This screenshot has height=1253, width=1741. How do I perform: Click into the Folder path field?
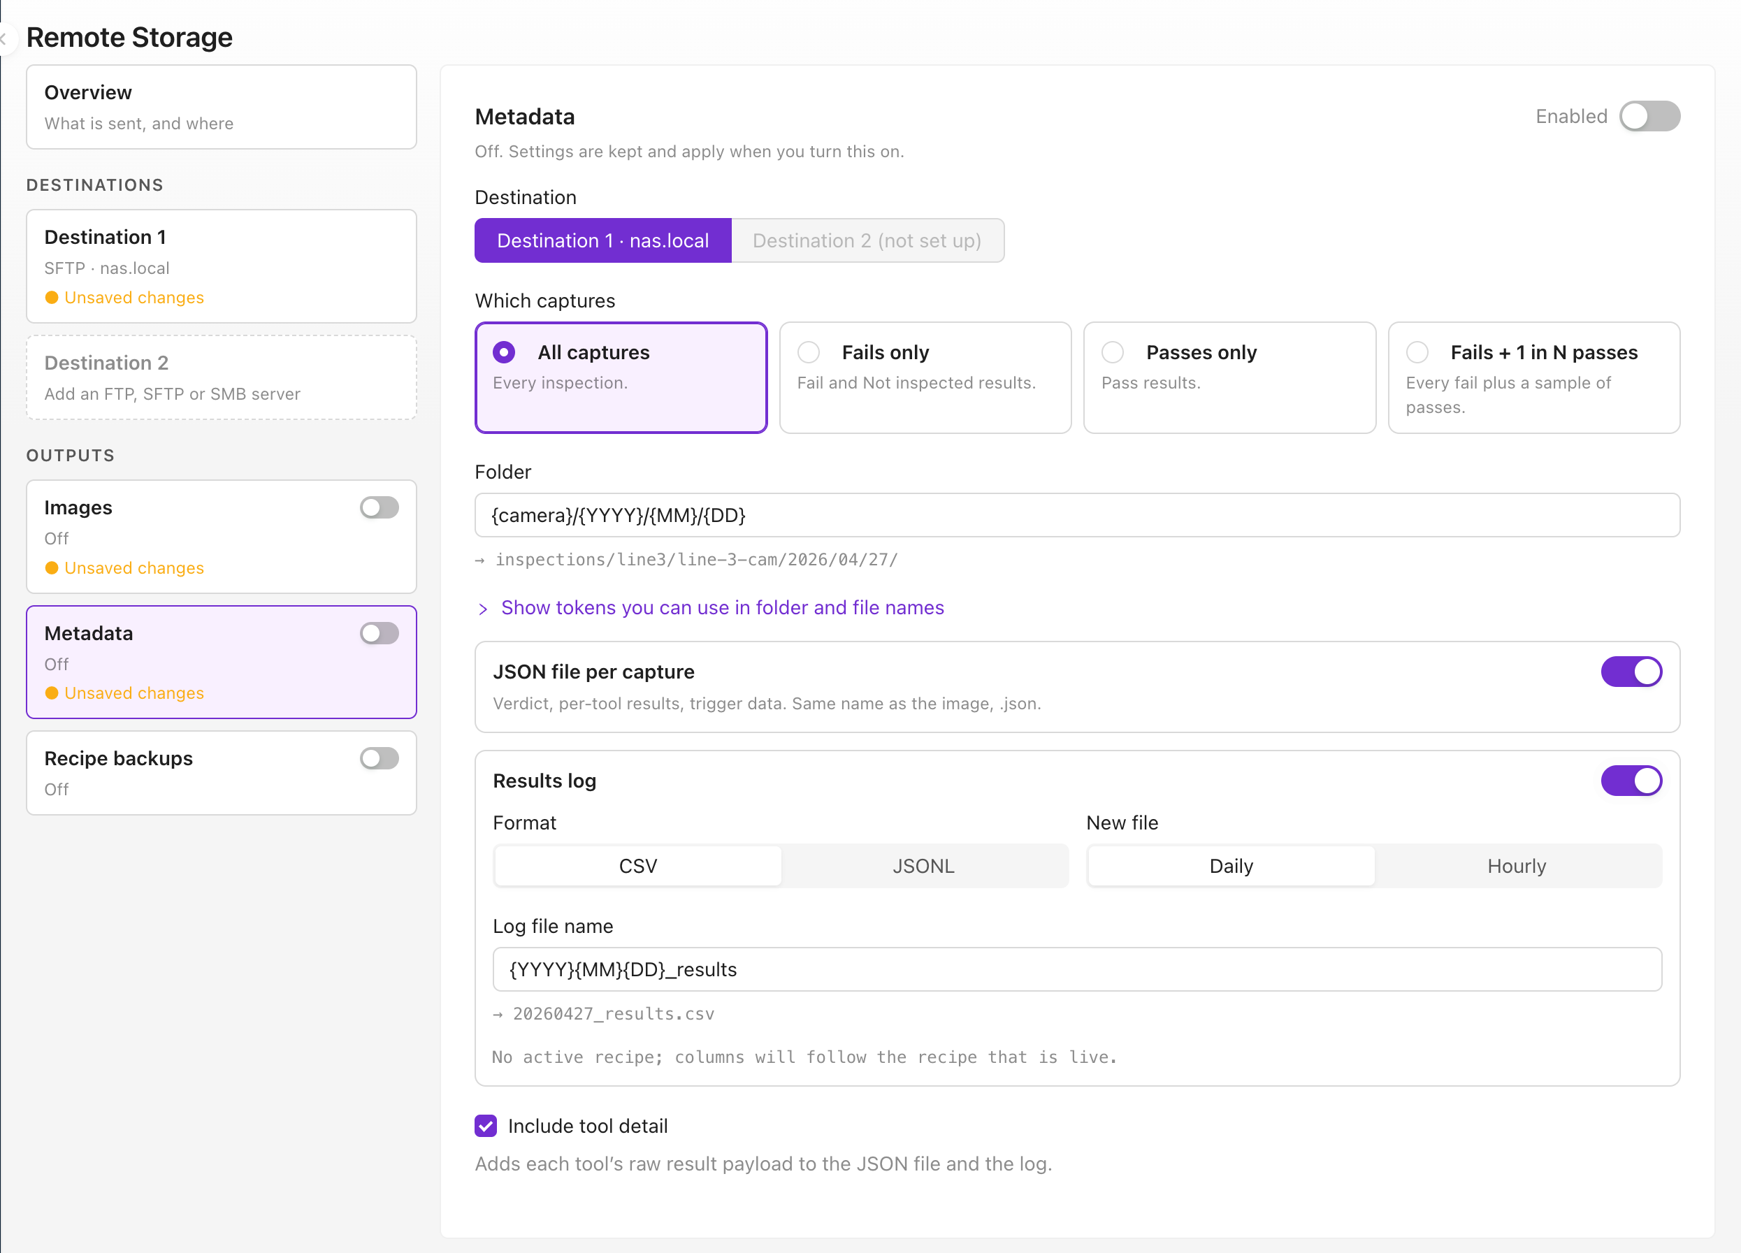(x=1077, y=515)
